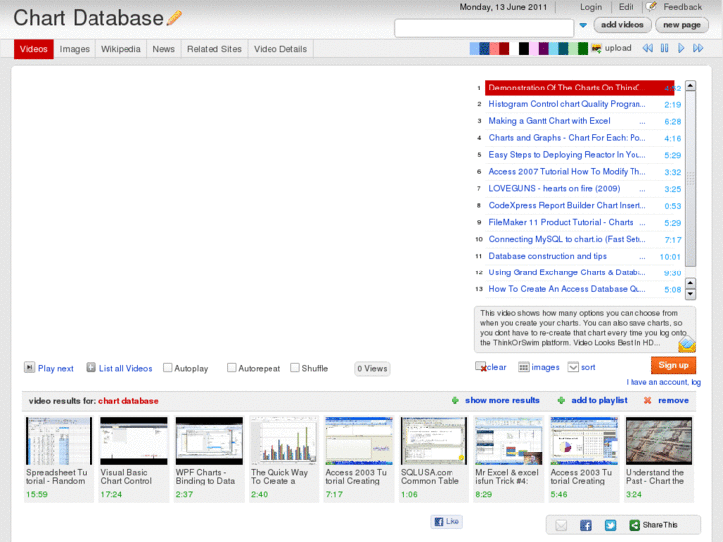Check the Shuffle option

pyautogui.click(x=295, y=368)
